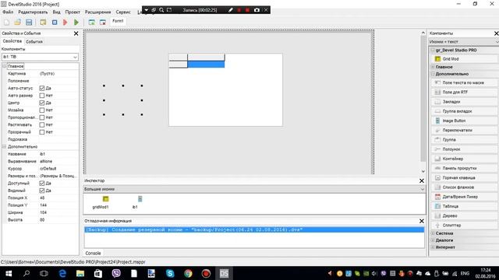This screenshot has height=280, width=499.
Task: Select the Таблица component
Action: [464, 206]
